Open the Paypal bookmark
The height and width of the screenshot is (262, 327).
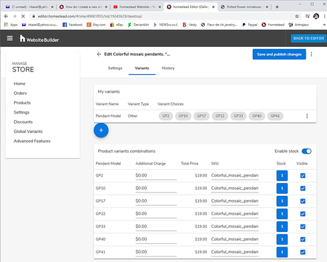click(x=250, y=25)
